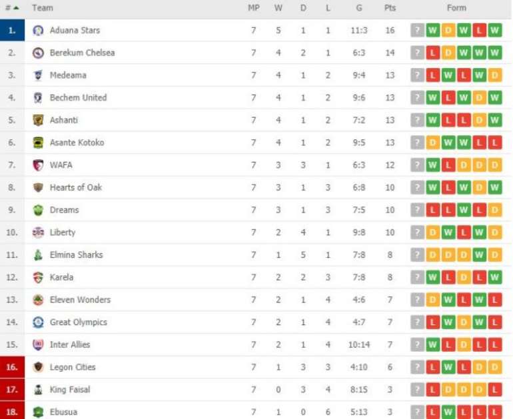Click the Great Olympics club badge
The width and height of the screenshot is (513, 419).
38,322
